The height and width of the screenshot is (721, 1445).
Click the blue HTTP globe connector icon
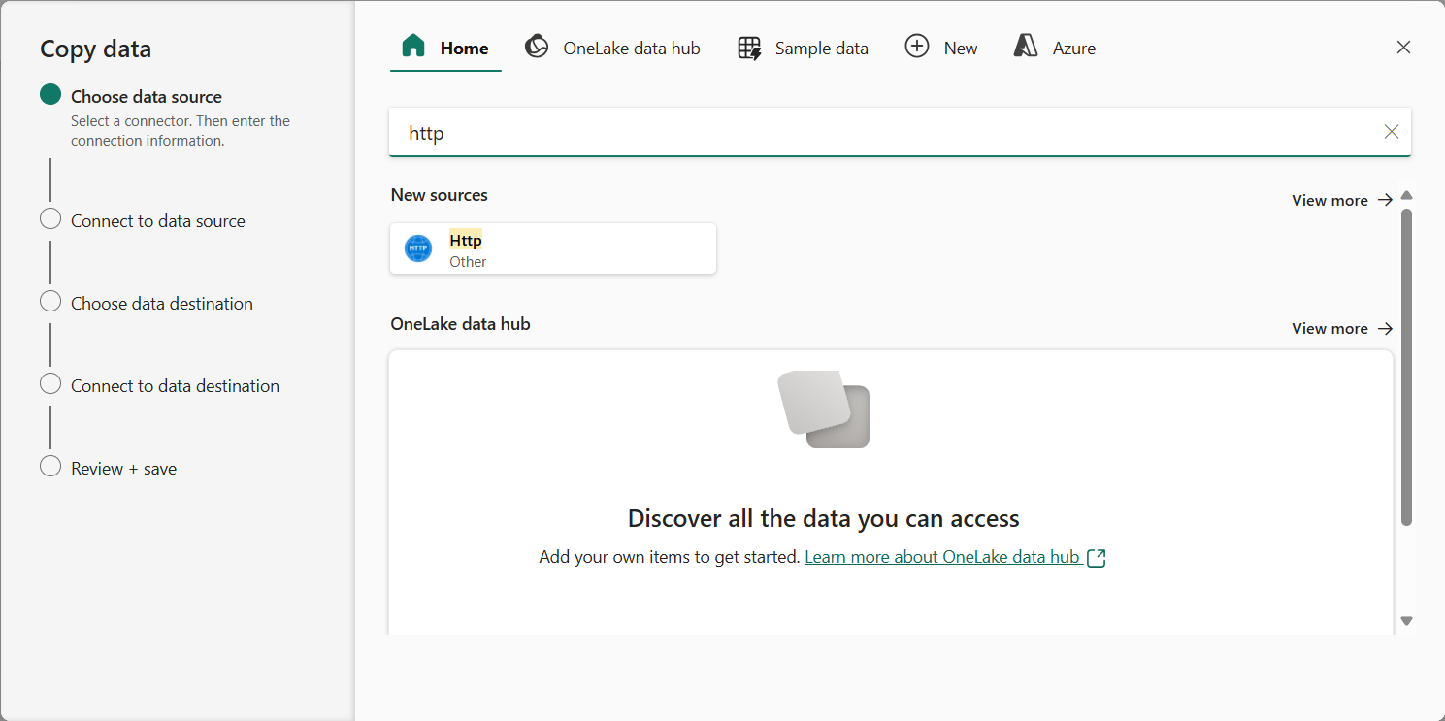(418, 248)
